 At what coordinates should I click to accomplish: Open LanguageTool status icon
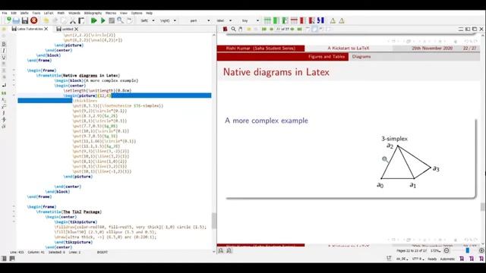[x=389, y=259]
